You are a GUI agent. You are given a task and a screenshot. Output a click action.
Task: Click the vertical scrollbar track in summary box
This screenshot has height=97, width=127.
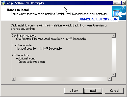click(x=114, y=55)
